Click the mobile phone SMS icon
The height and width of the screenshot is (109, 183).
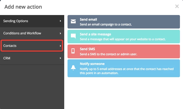pyautogui.click(x=73, y=51)
